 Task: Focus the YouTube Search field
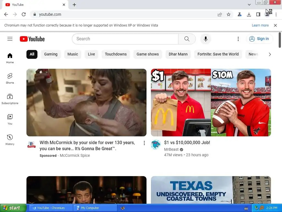(125, 39)
